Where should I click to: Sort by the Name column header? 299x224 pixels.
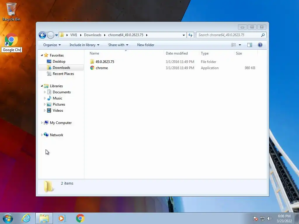94,53
